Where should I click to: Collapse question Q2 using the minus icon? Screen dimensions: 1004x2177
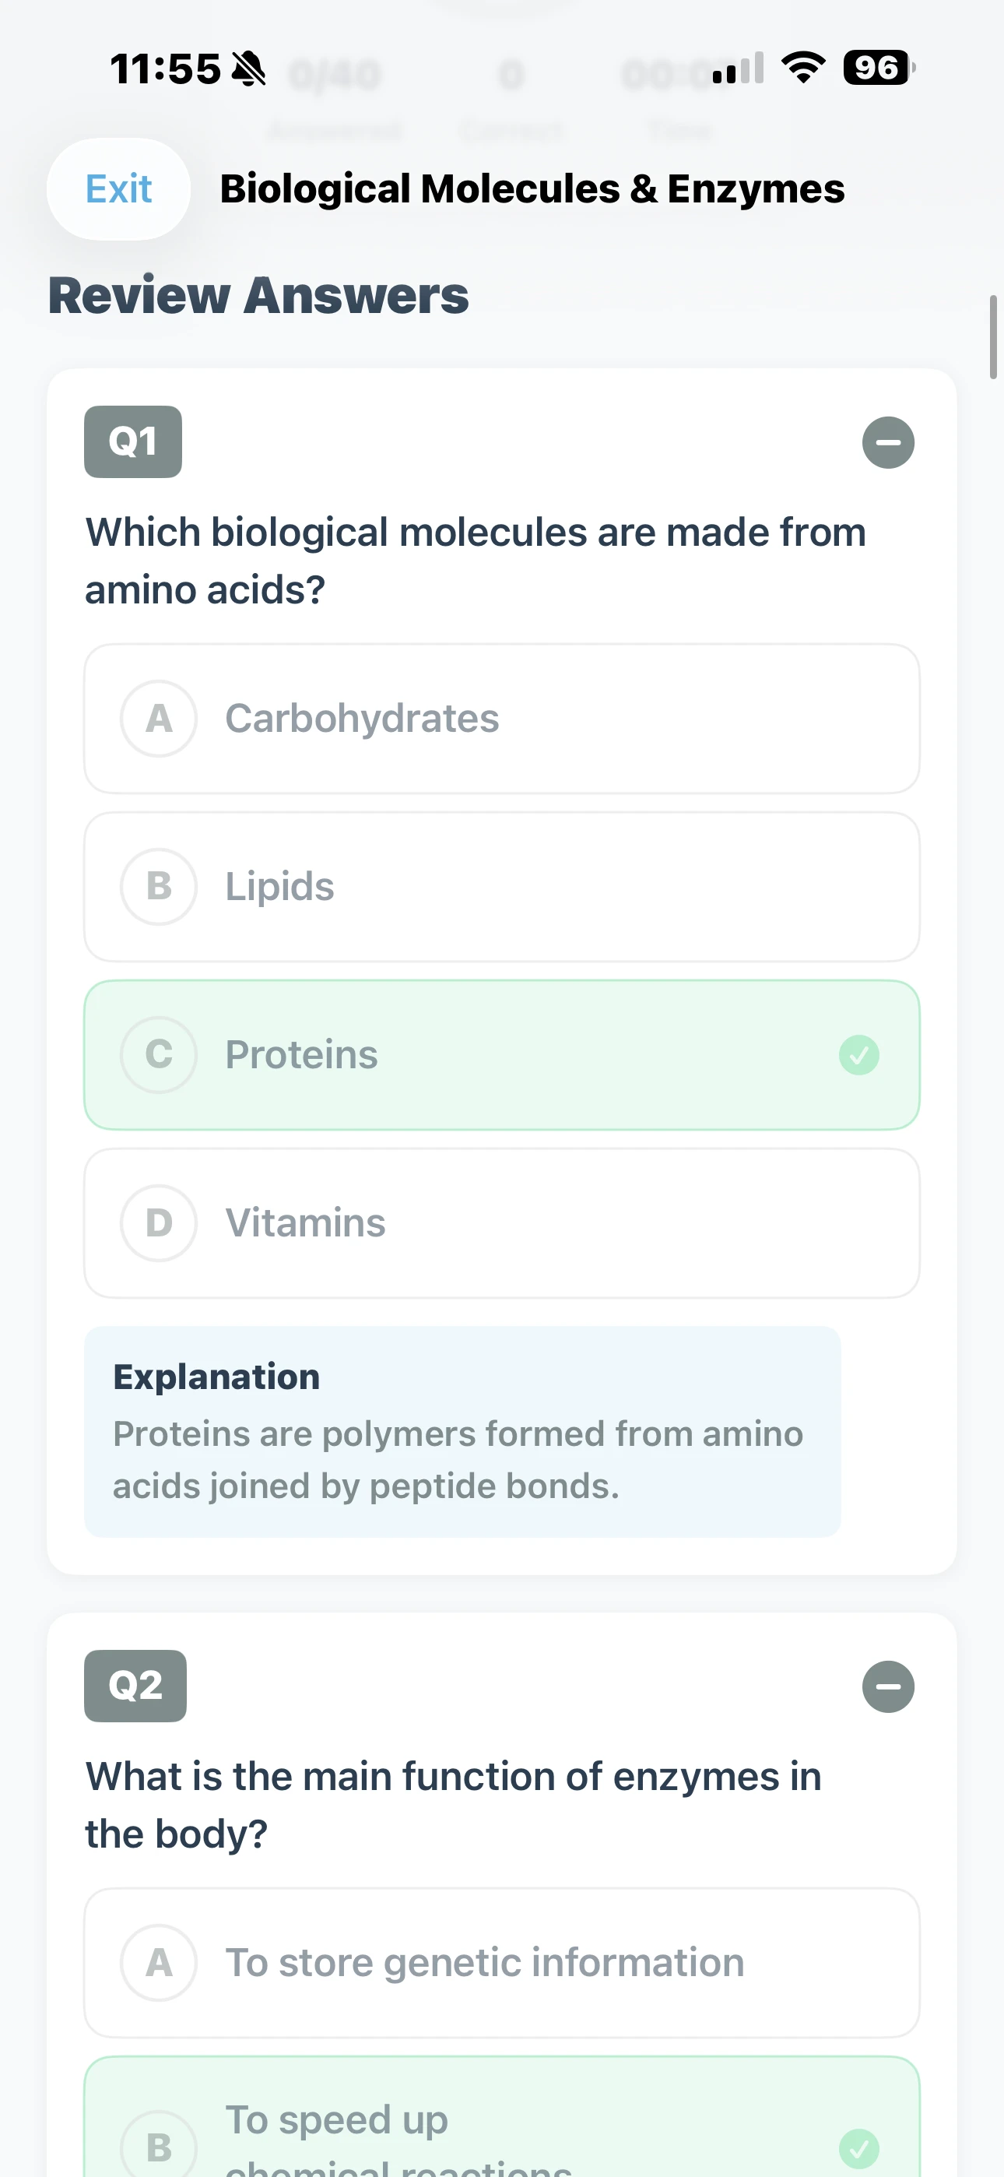887,1686
